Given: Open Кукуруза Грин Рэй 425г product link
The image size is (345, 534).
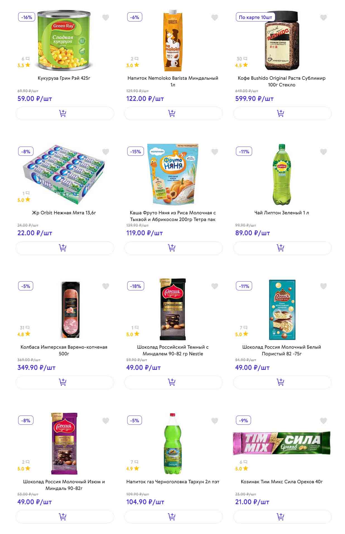Looking at the screenshot, I should pyautogui.click(x=64, y=78).
